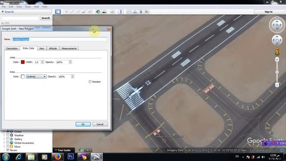The image size is (286, 161).
Task: Check the Global Awareness layer checkbox
Action: (8, 142)
